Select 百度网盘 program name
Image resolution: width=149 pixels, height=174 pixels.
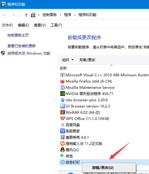pos(73,125)
